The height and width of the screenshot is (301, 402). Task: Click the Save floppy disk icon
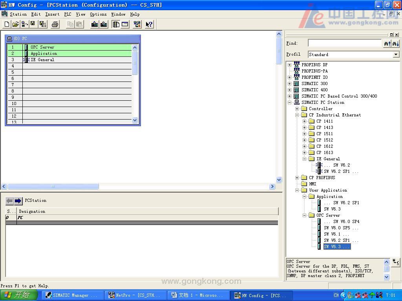click(33, 24)
